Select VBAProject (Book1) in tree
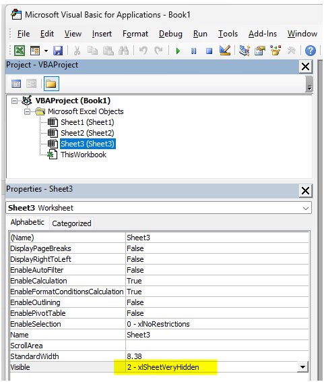 point(73,101)
